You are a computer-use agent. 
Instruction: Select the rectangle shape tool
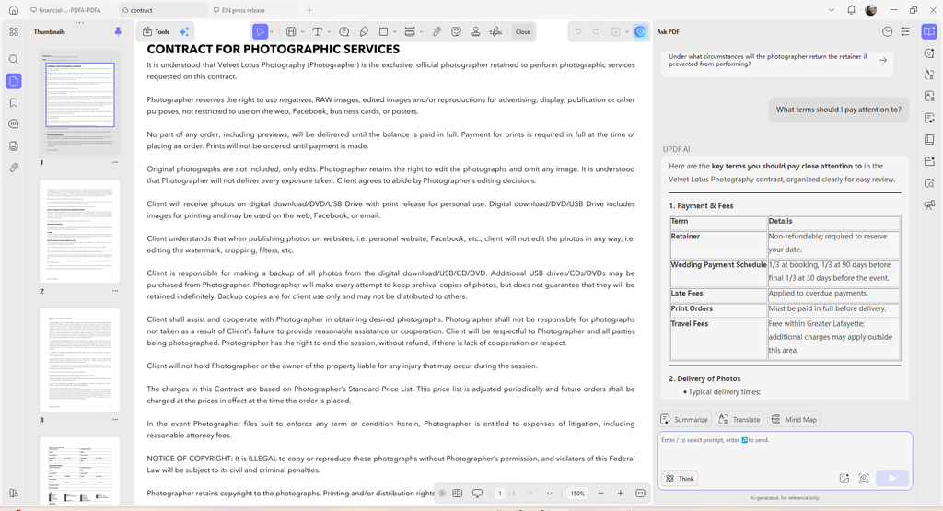383,32
